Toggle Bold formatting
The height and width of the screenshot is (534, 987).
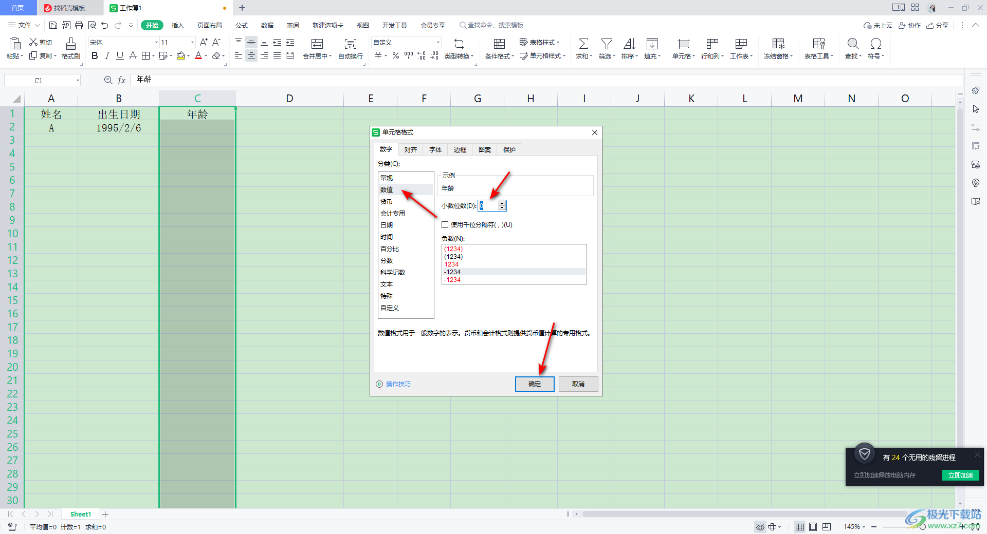tap(95, 56)
